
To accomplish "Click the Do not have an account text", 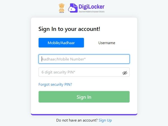I will [77, 120].
